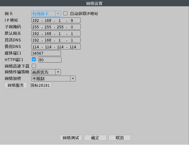Open the 网络服务 button
Screen dimensions: 189x148
(x=16, y=85)
